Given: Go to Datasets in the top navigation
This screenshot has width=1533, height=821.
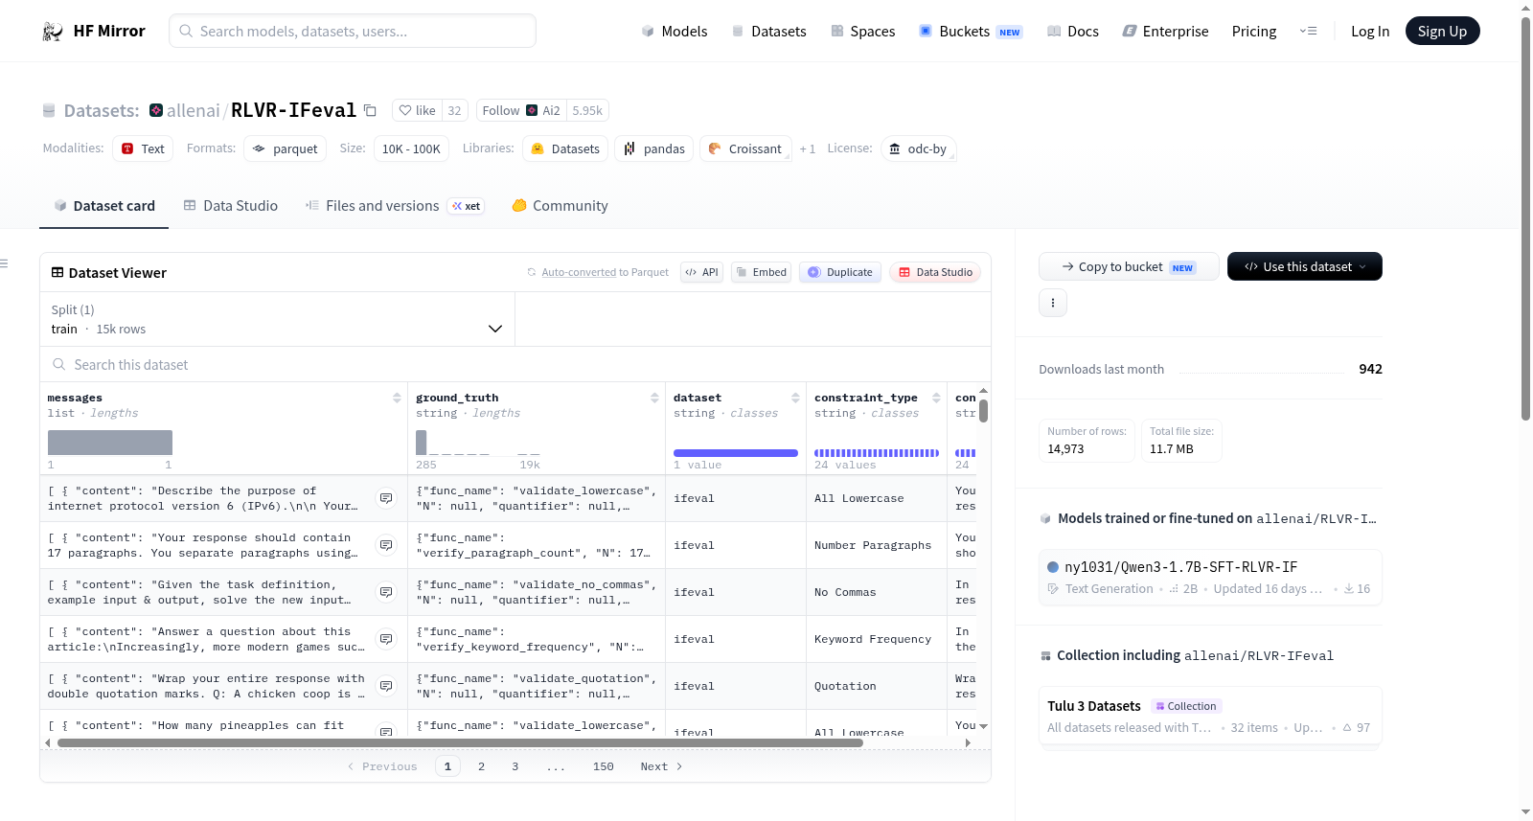Looking at the screenshot, I should (x=769, y=32).
